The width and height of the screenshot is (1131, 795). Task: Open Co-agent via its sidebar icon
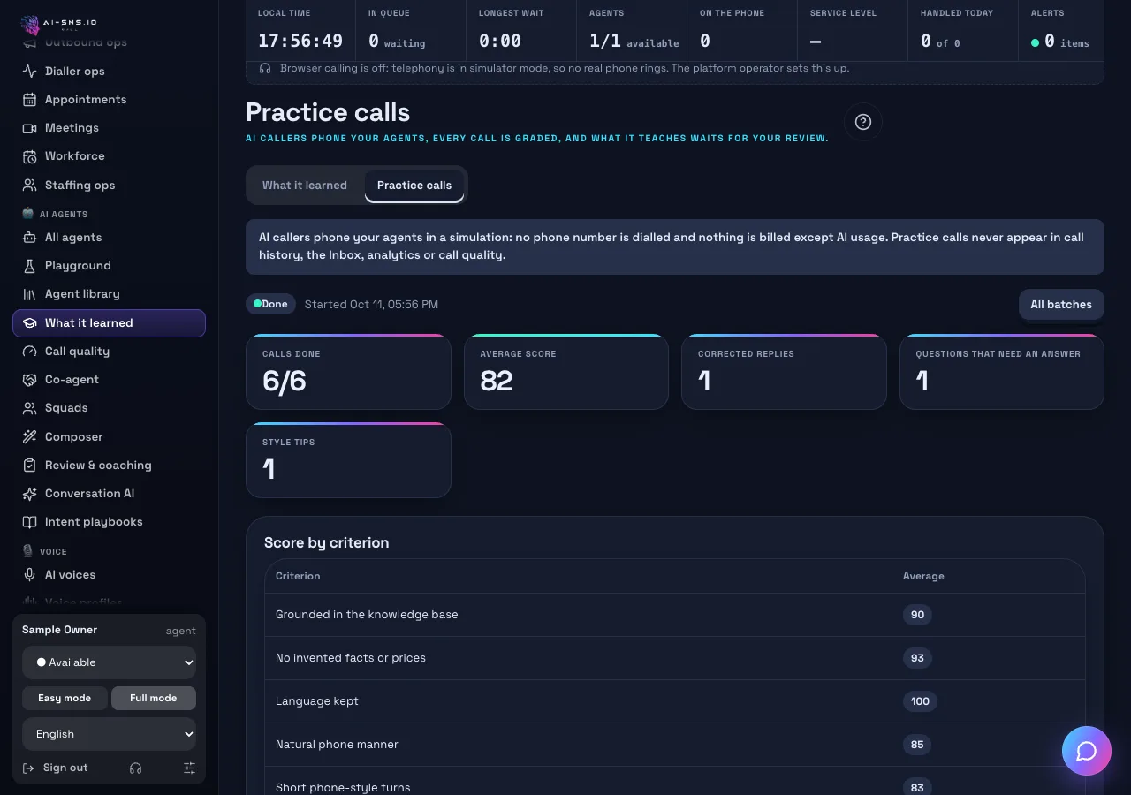29,380
